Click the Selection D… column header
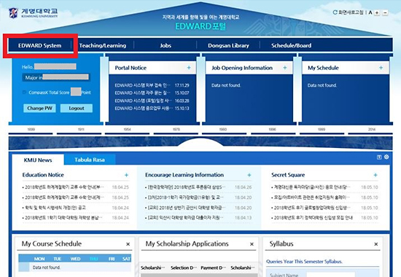 [x=184, y=268]
